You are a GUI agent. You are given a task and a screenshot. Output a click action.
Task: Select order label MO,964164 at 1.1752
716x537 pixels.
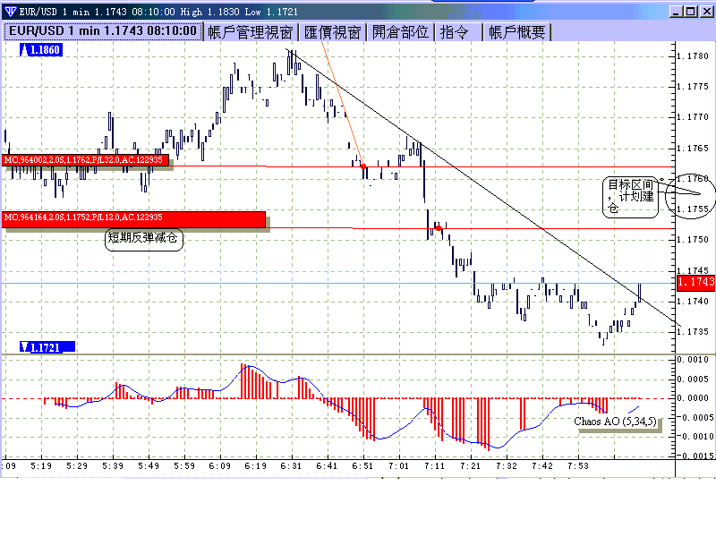point(133,219)
